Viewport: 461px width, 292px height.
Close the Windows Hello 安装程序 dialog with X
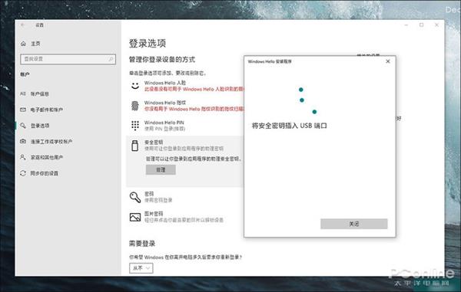[388, 61]
